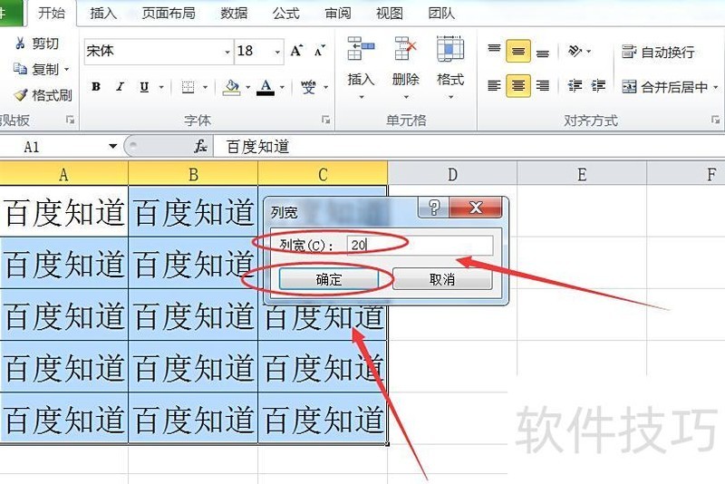The width and height of the screenshot is (725, 484).
Task: Click the formula bar showing 百度知道
Action: (469, 147)
